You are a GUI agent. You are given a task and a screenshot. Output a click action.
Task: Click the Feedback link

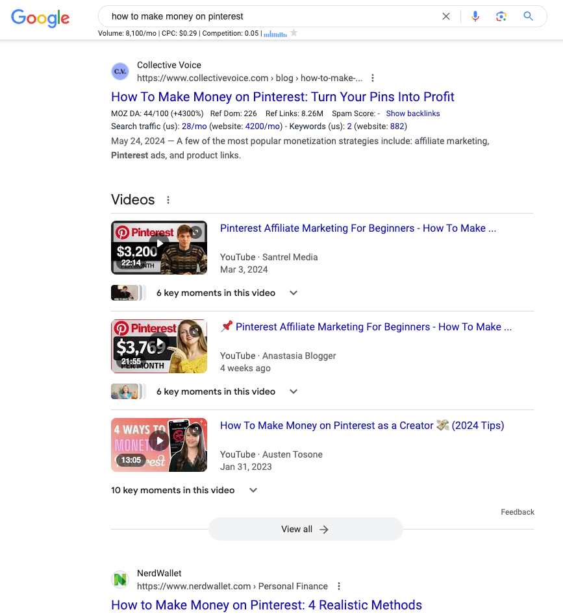517,512
